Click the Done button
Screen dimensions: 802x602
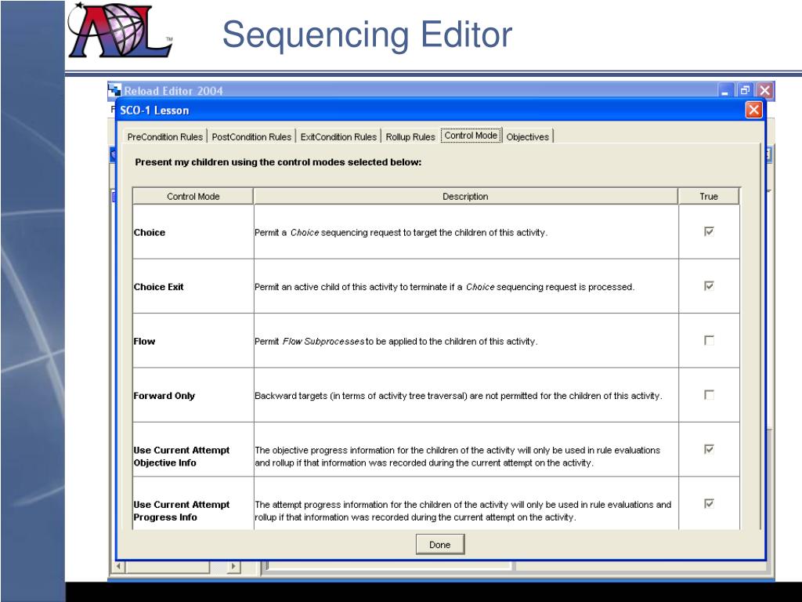440,544
